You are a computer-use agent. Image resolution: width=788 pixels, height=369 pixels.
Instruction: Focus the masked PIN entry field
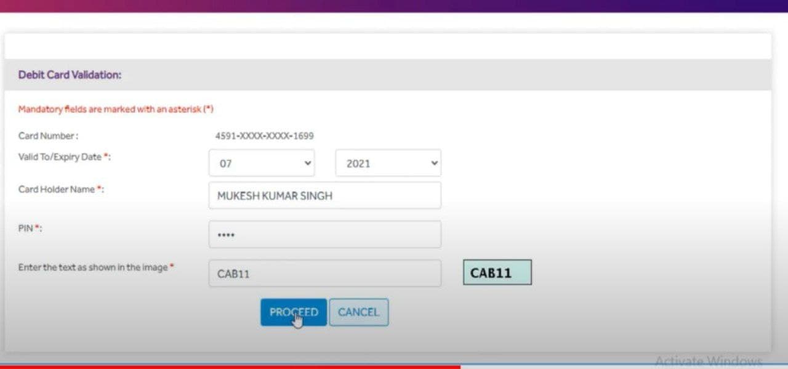pyautogui.click(x=324, y=235)
